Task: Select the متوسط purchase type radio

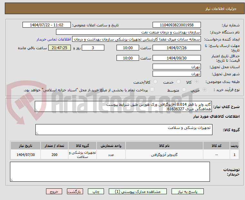Action: pos(184,90)
